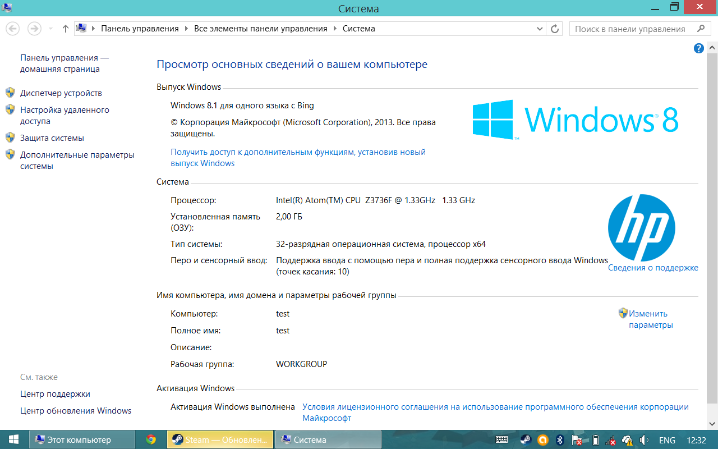The image size is (718, 449).
Task: Expand the recent locations dropdown arrow
Action: 51,29
